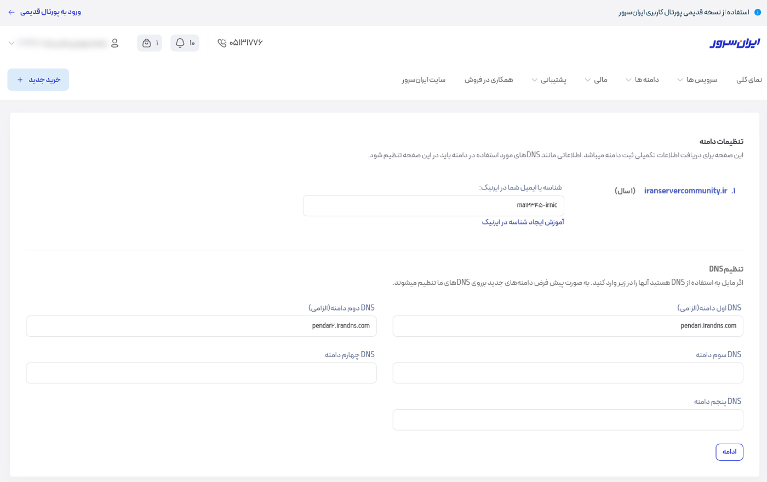
Task: Click the iranservercommunity.ir domain link
Action: (685, 191)
